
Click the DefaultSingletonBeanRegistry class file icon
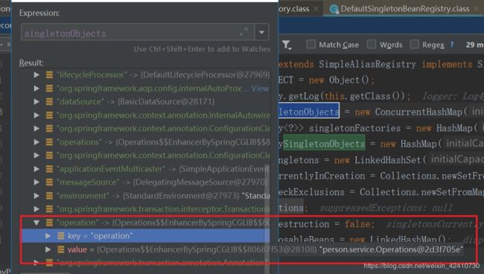coord(334,9)
